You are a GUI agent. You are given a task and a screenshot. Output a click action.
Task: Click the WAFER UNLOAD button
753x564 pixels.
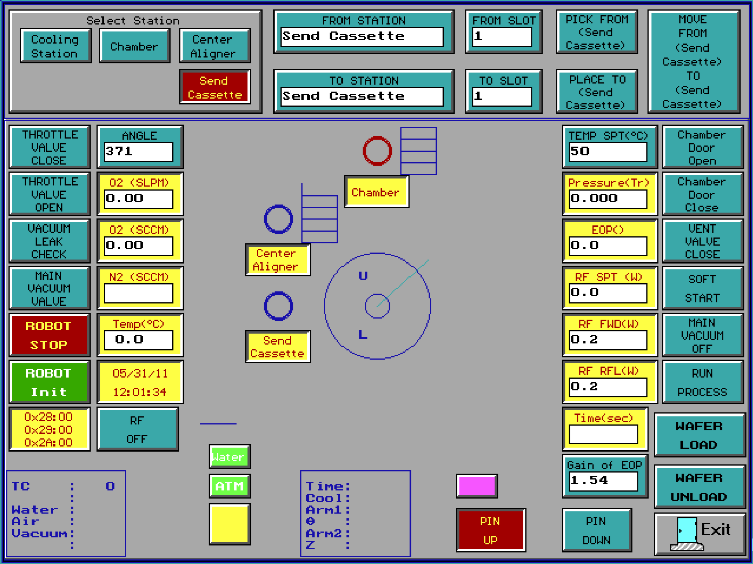pos(700,487)
